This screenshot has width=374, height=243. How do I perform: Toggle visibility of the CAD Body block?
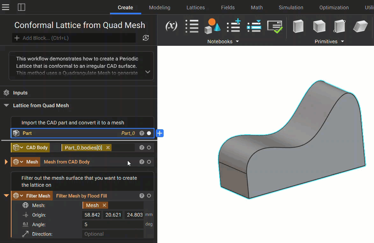pos(149,148)
